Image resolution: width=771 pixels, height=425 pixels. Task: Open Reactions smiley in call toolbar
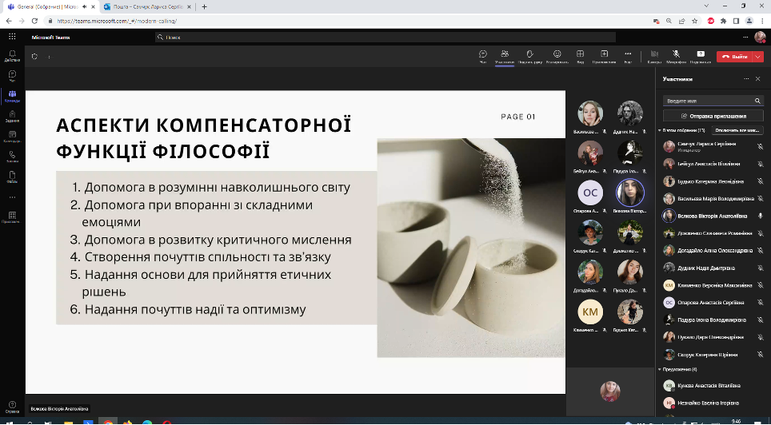tap(557, 57)
